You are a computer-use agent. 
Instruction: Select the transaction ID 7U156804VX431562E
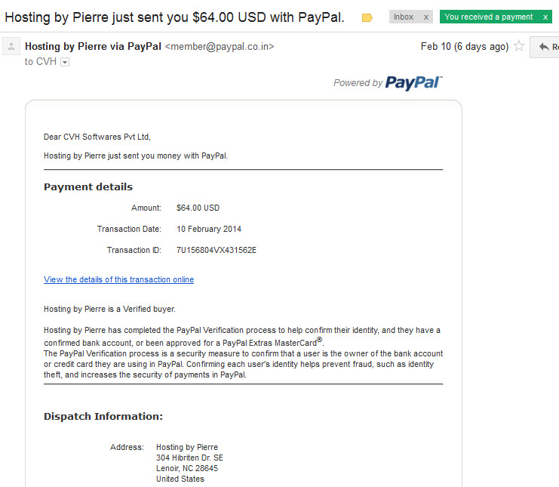tap(217, 250)
